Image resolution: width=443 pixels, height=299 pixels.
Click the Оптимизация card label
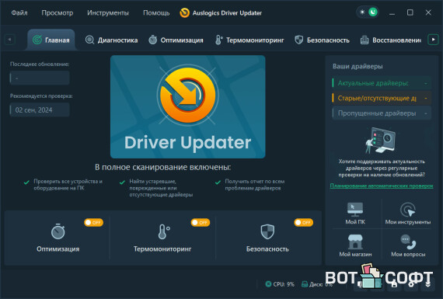(x=58, y=249)
